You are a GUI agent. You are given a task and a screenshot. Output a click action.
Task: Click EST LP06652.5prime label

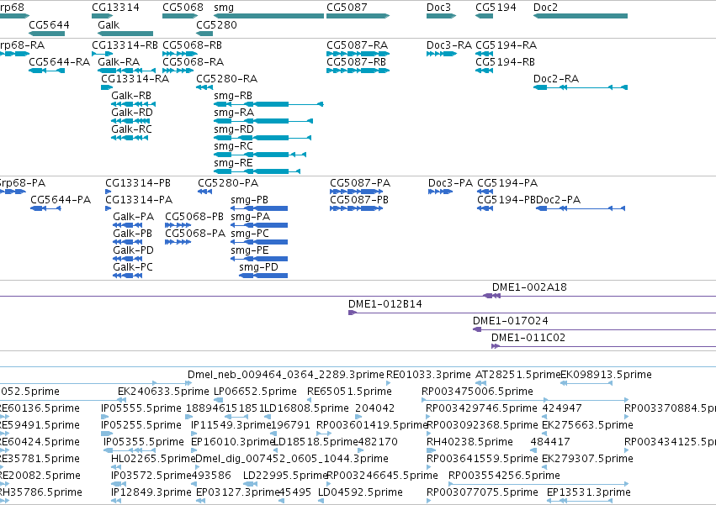[255, 392]
